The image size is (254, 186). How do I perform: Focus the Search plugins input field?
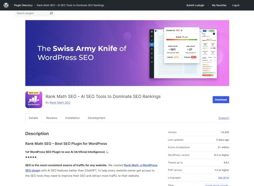tap(32, 13)
